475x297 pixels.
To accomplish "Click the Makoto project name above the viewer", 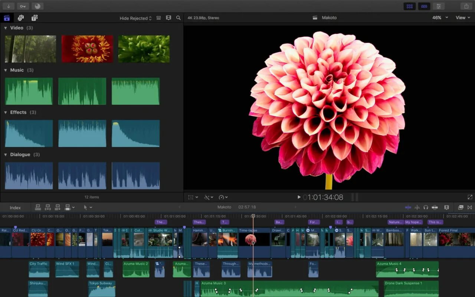I will (x=329, y=17).
